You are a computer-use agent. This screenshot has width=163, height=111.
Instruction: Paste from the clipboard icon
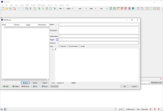34,8
